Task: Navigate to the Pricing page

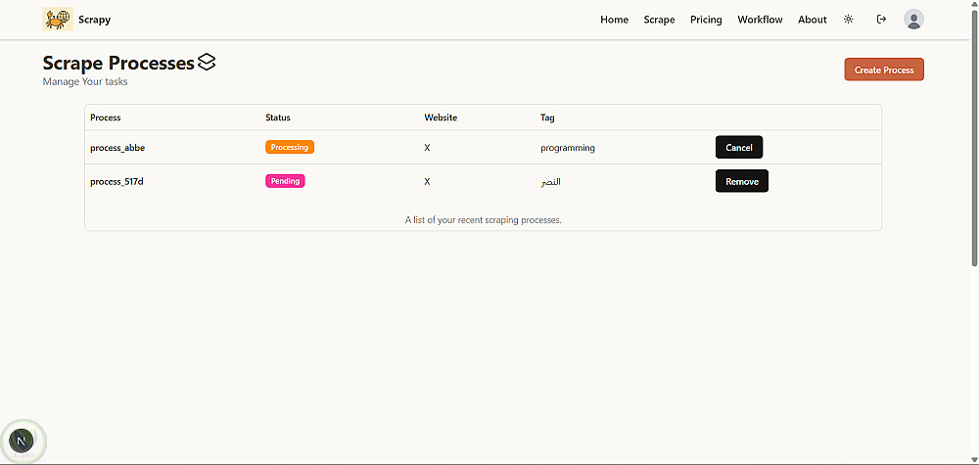Action: point(706,20)
